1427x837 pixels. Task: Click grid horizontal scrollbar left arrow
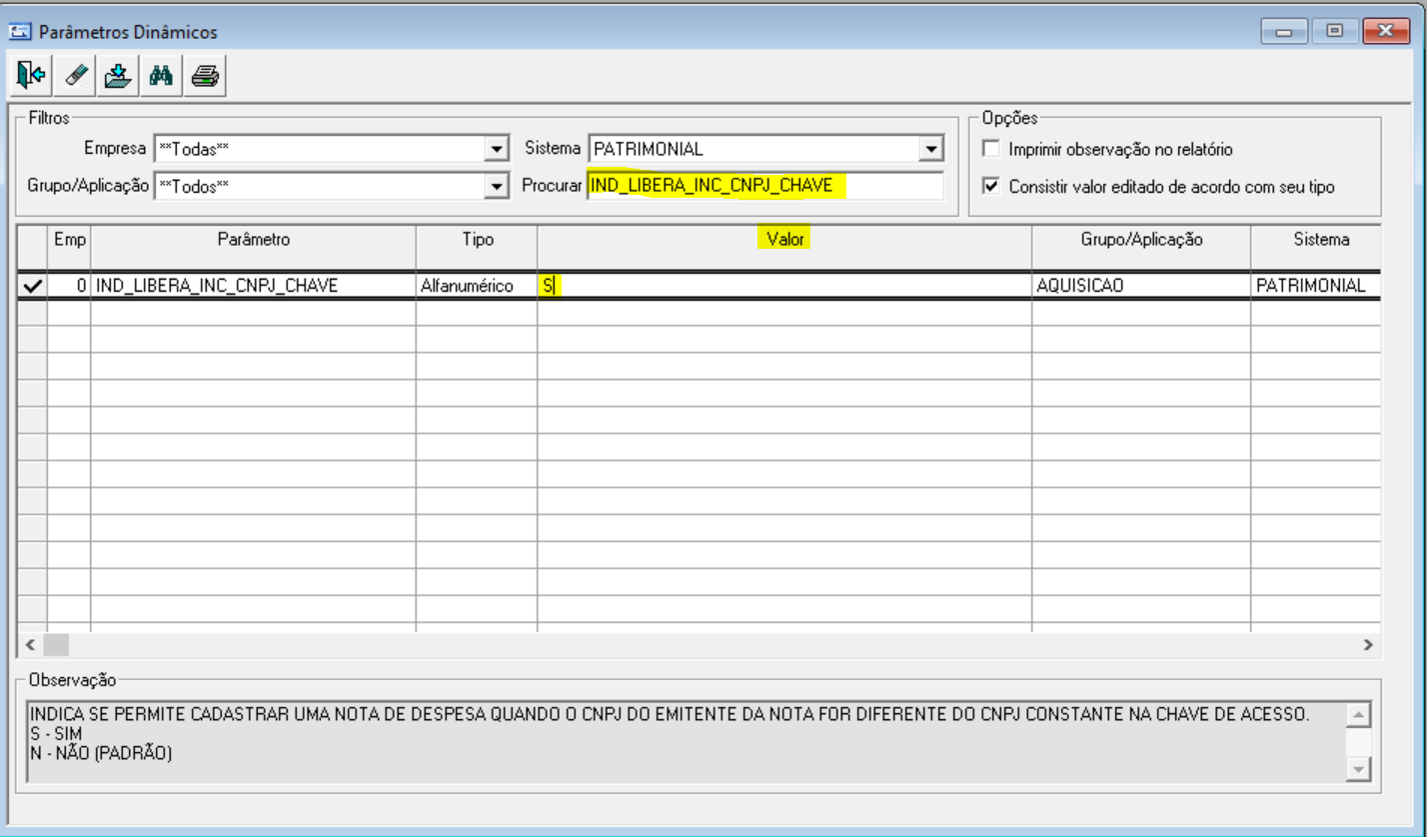tap(29, 645)
